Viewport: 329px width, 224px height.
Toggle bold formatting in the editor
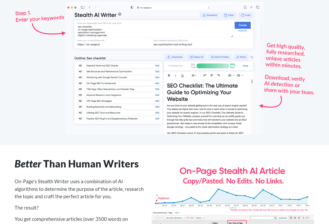pyautogui.click(x=169, y=75)
